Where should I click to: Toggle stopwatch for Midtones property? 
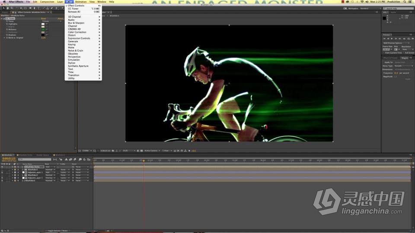tap(6, 29)
